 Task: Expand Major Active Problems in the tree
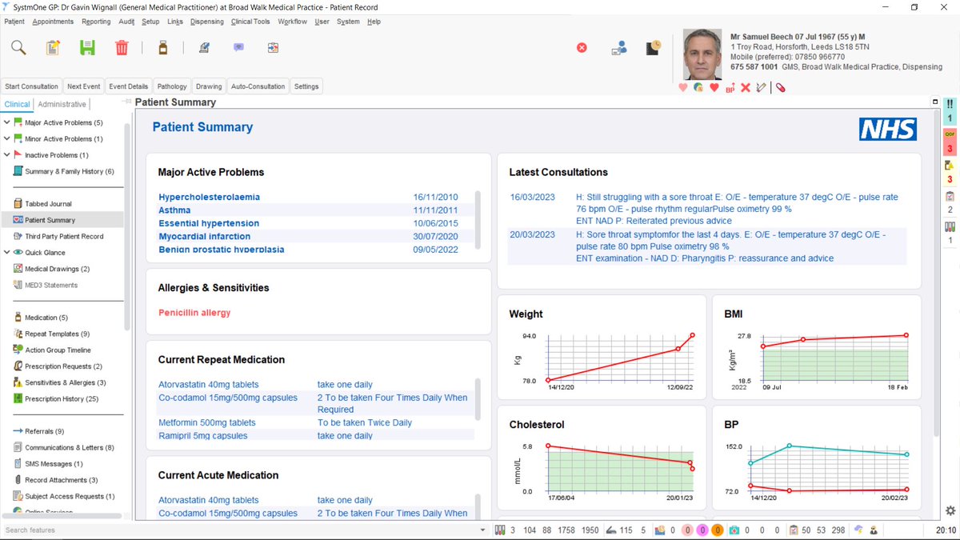(7, 122)
